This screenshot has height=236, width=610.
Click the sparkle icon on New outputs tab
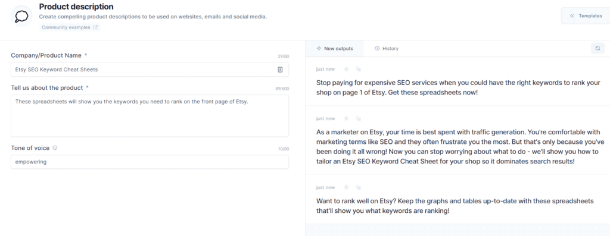point(319,49)
